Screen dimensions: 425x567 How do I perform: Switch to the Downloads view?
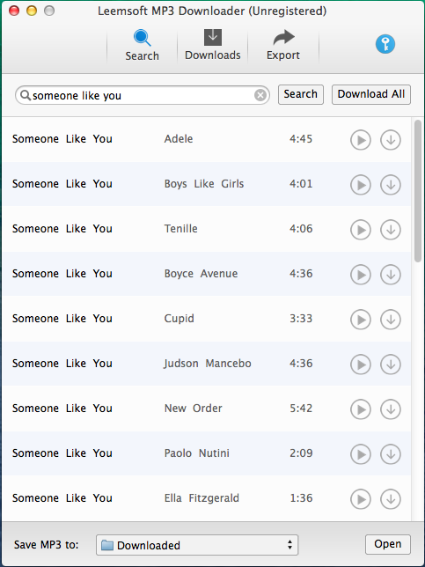coord(213,45)
